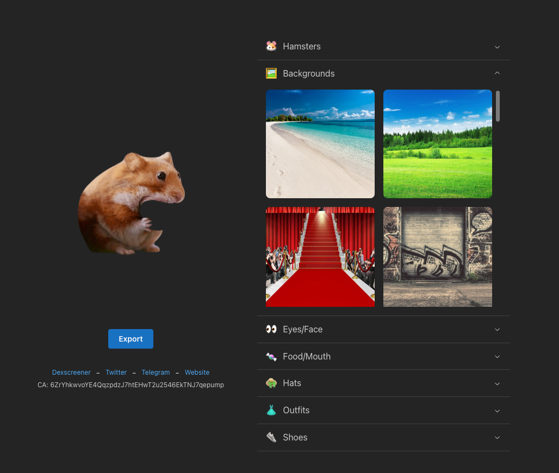Click the dress icon beside Outfits
Image resolution: width=559 pixels, height=473 pixels.
pyautogui.click(x=271, y=411)
